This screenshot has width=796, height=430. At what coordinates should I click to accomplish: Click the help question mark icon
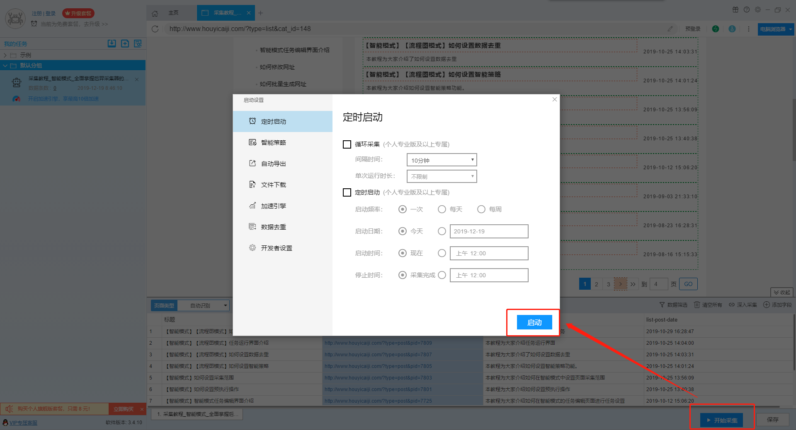pyautogui.click(x=747, y=10)
